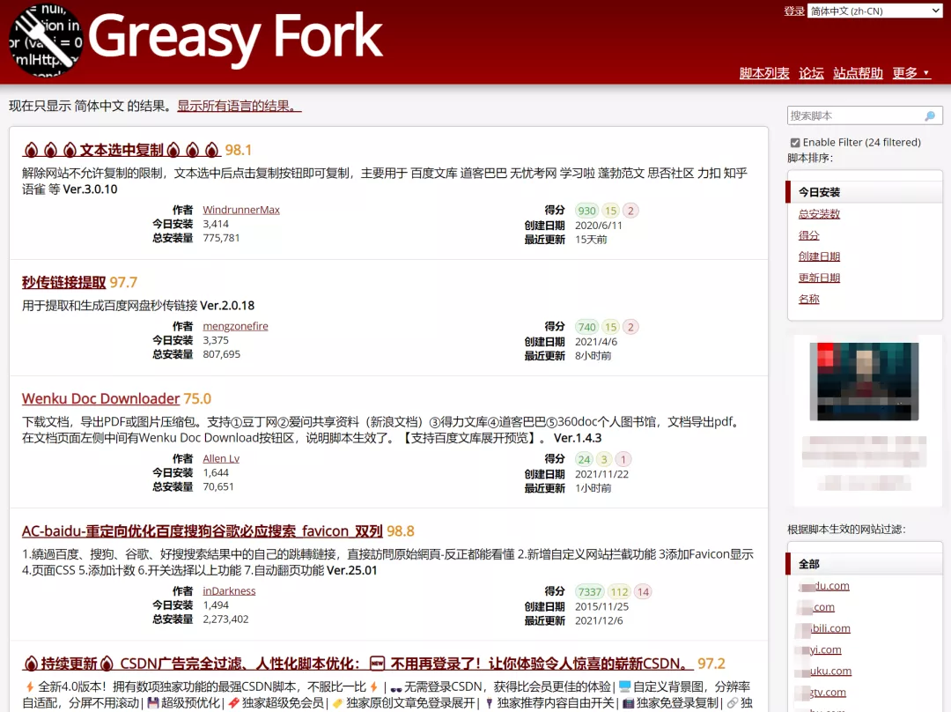
Task: Expand the 更多 menu
Action: point(910,73)
